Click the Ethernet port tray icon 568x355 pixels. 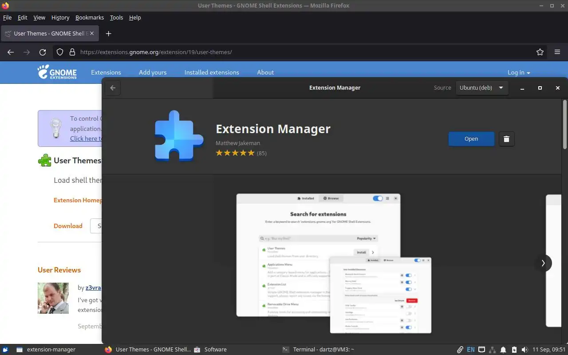[481, 350]
